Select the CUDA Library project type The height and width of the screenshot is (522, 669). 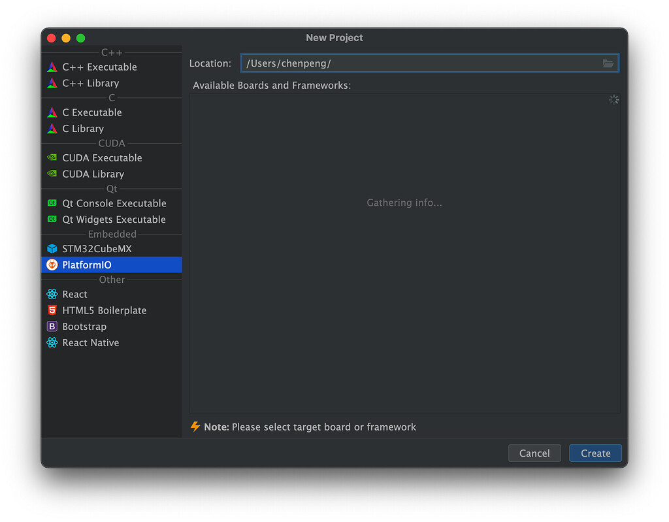(93, 174)
